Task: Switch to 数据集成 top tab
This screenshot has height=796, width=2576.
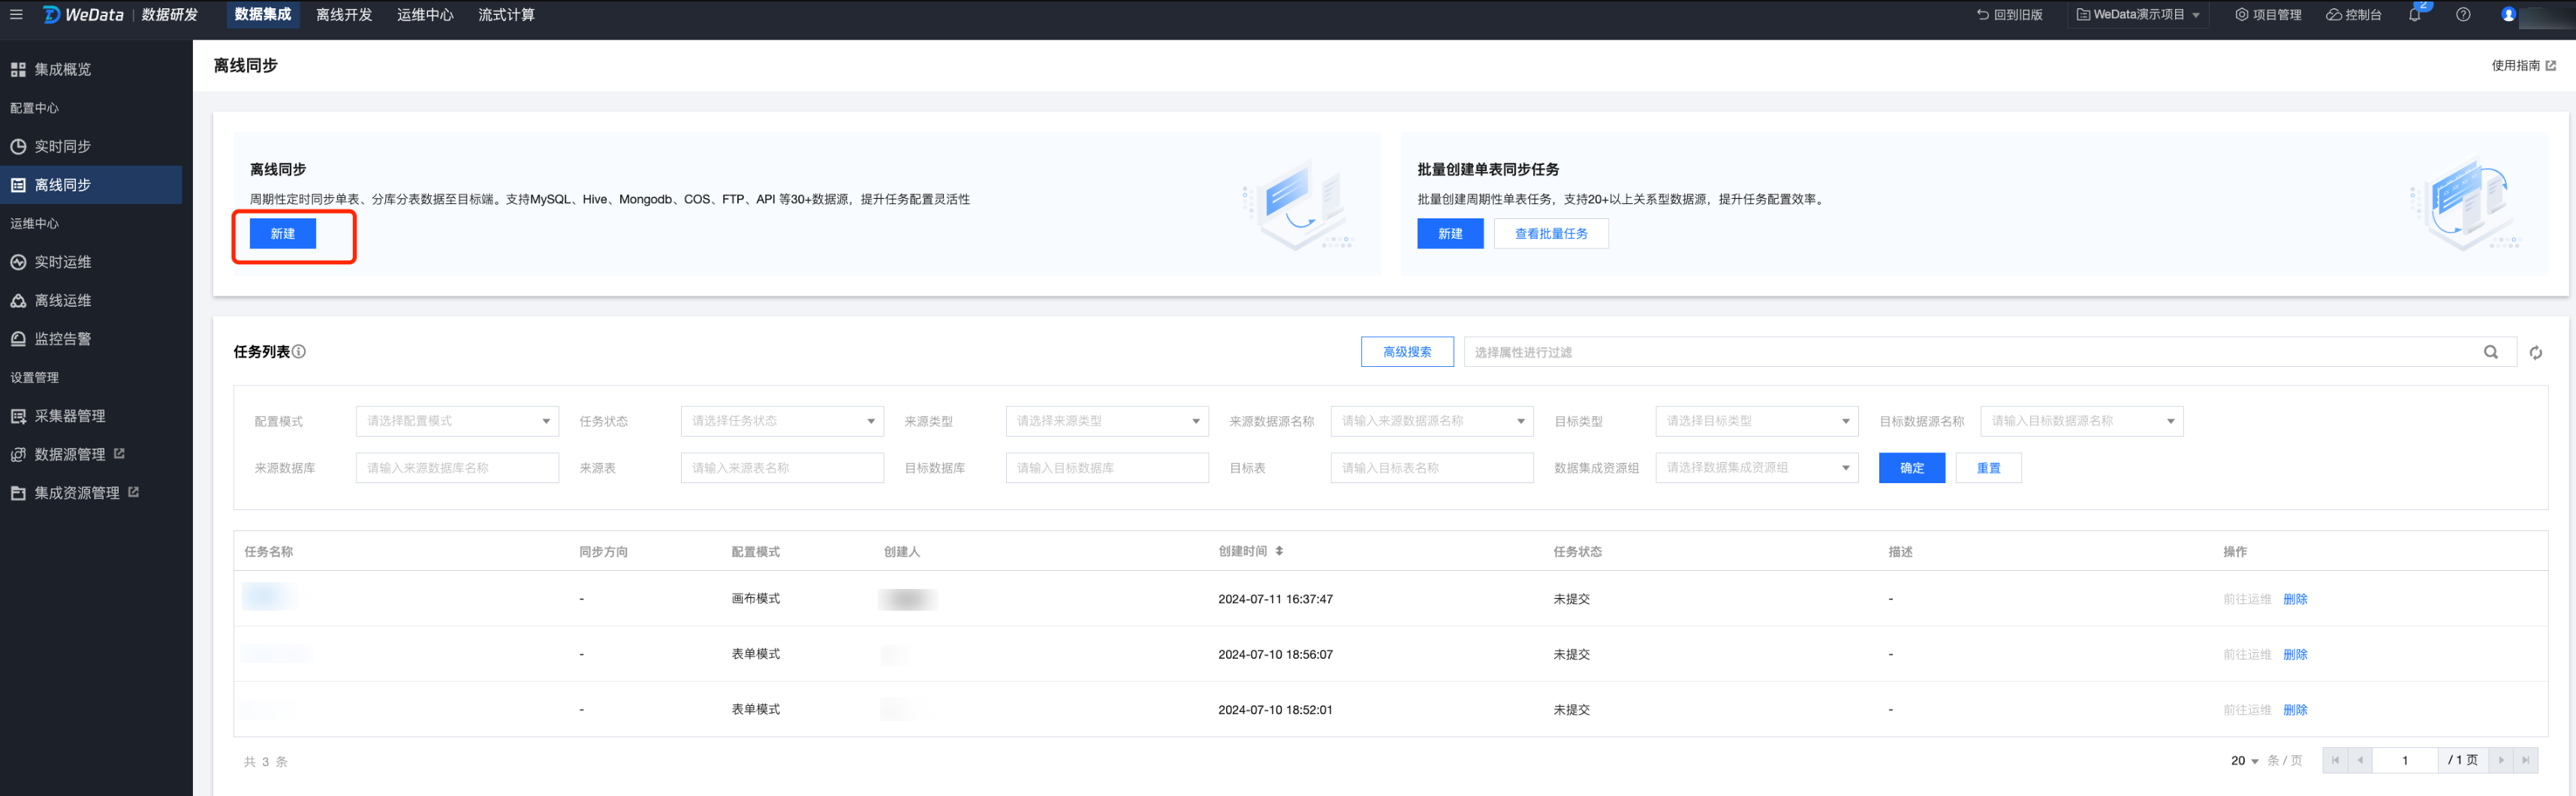Action: point(263,14)
